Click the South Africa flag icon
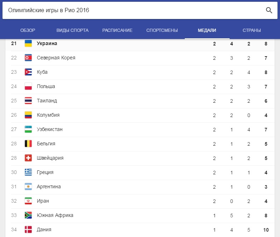The image size is (280, 237). pos(28,215)
